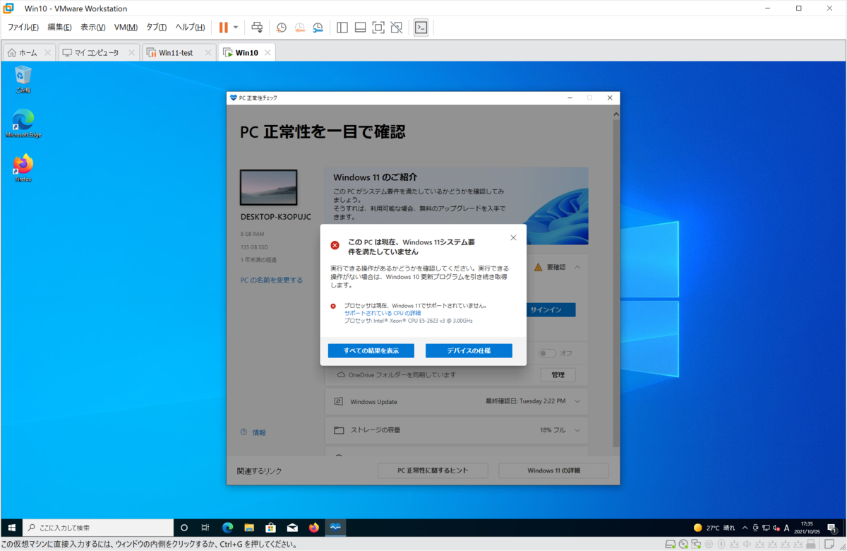Open the ヘルプ(H) menu

[190, 28]
